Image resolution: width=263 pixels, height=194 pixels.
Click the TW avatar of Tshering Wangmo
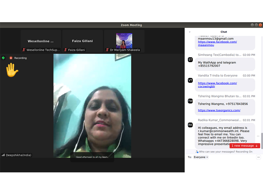pos(190,101)
